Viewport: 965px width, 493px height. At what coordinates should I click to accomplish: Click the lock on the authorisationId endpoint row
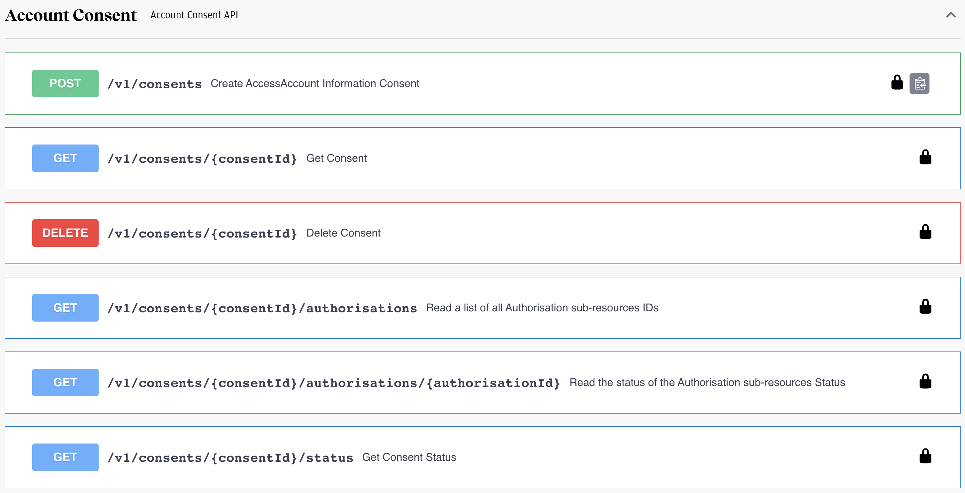(x=925, y=382)
